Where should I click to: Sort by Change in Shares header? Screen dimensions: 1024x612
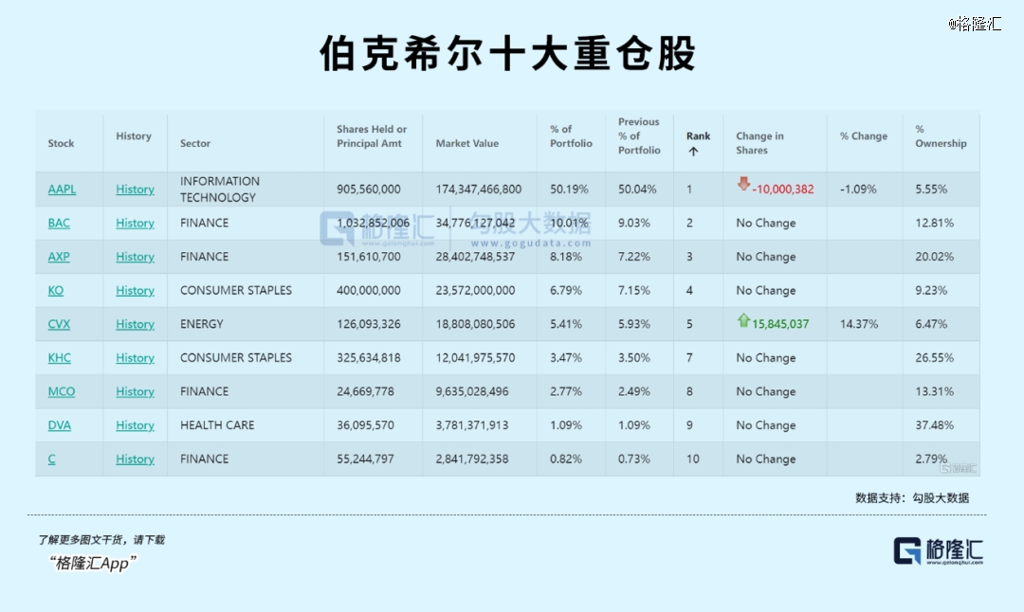point(759,143)
